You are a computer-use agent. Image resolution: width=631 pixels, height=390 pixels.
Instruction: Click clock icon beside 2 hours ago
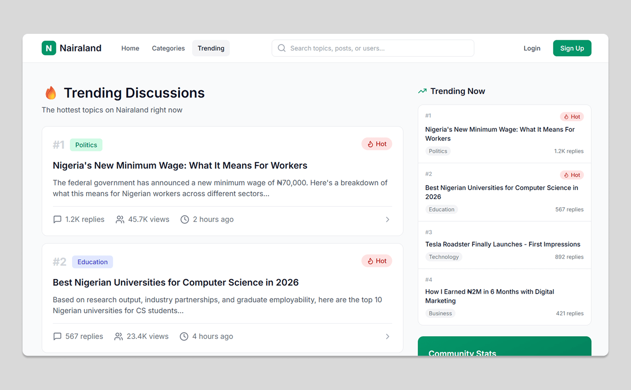(185, 219)
